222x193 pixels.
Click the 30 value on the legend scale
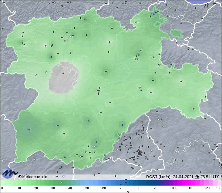53,188
